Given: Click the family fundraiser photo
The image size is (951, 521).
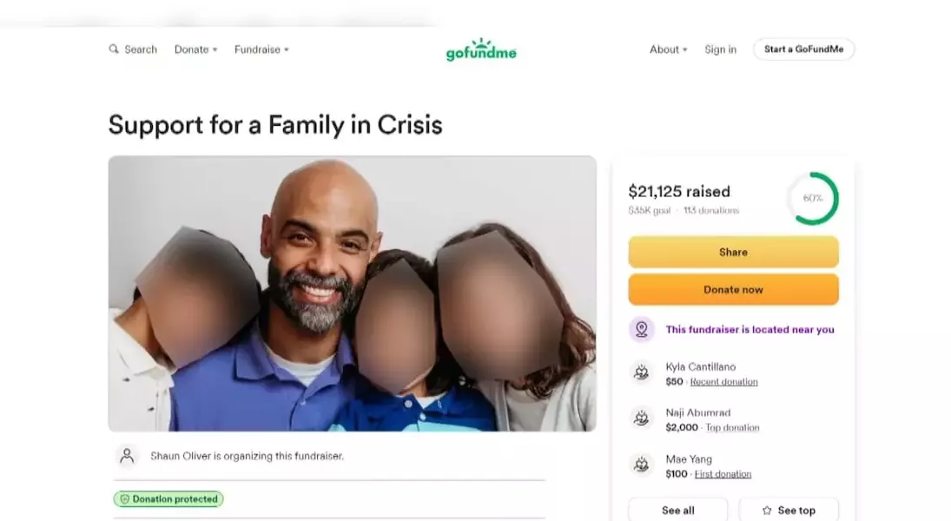Looking at the screenshot, I should (353, 293).
